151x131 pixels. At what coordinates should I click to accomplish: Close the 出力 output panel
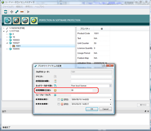(148, 111)
